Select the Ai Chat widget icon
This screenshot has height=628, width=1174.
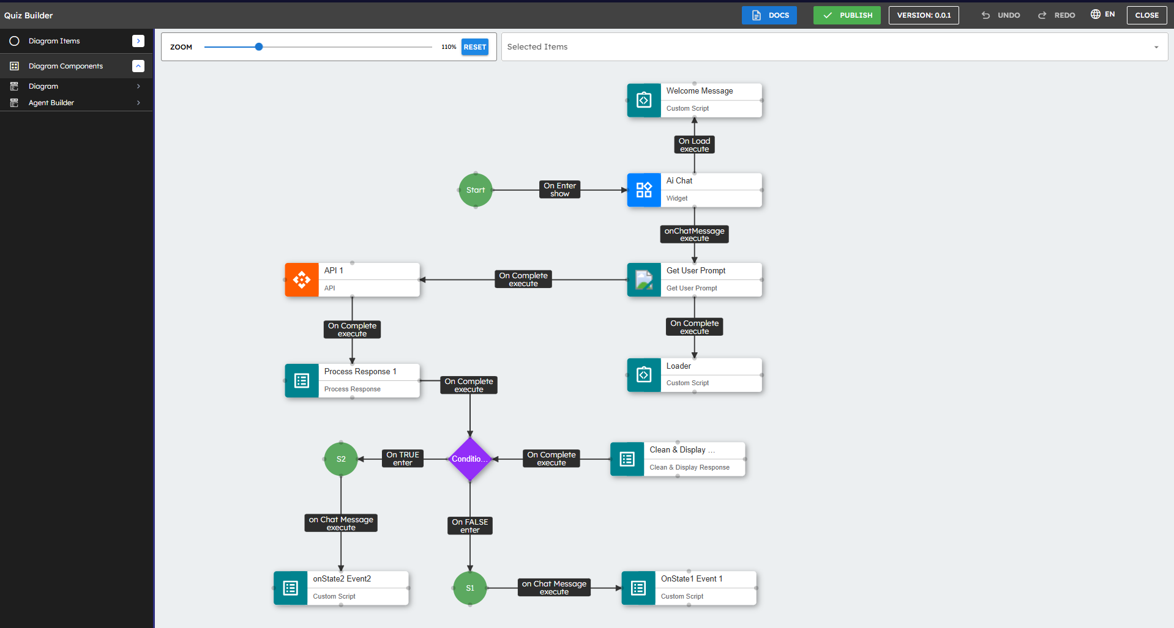(x=644, y=190)
